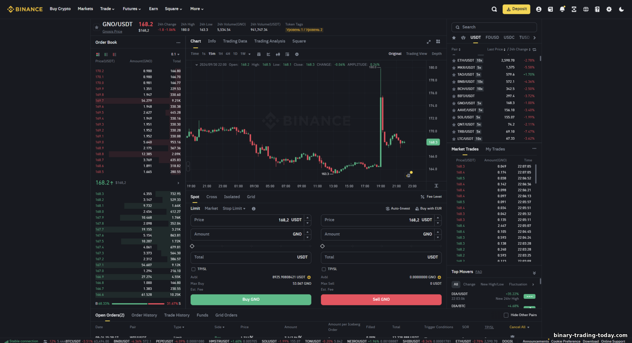Click the green Buy GNO button
This screenshot has width=632, height=343.
coord(251,300)
